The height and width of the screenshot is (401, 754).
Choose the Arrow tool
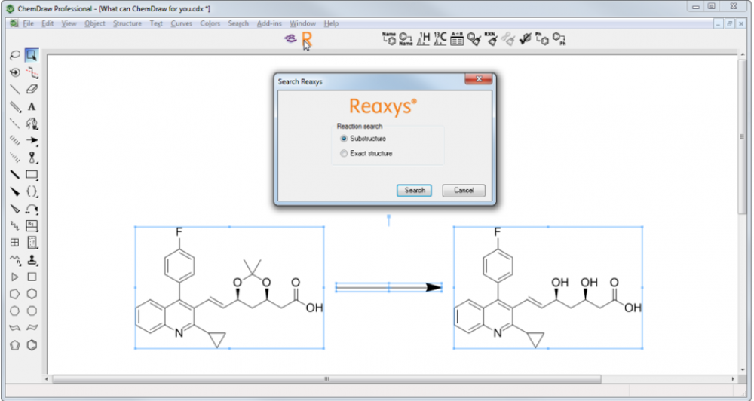click(32, 141)
